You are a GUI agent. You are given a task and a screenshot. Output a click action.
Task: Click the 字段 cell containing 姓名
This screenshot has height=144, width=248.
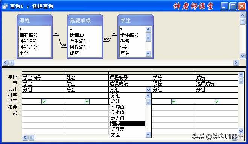[x=87, y=77]
